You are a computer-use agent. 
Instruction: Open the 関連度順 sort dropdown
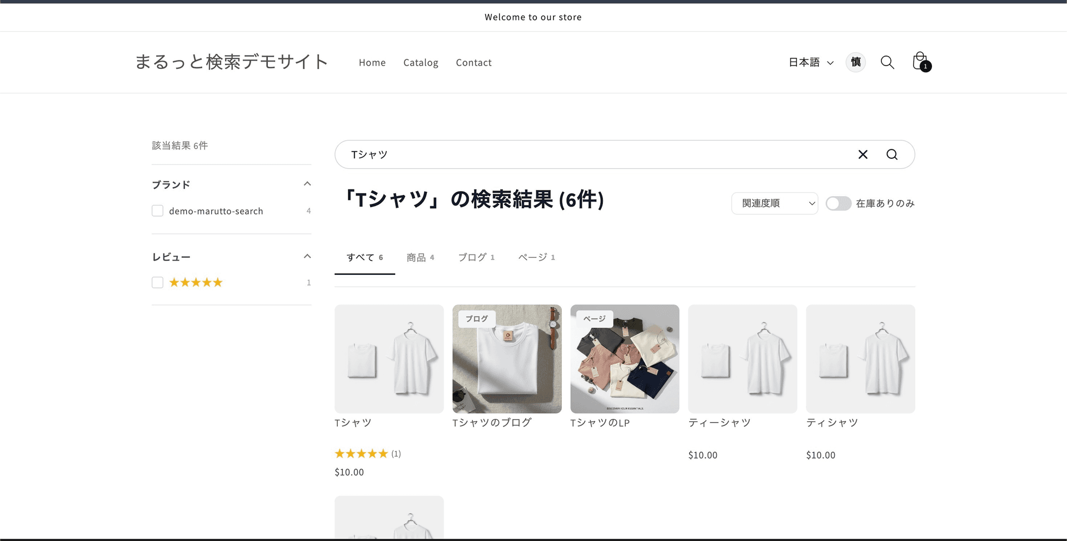(775, 203)
